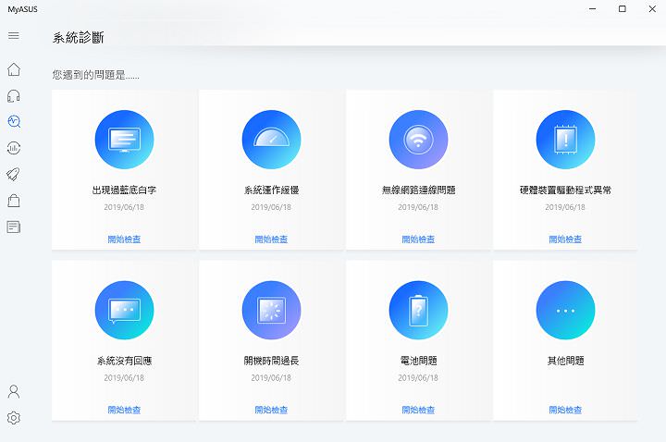Start check for 電池問題
Image resolution: width=666 pixels, height=442 pixels.
tap(418, 410)
